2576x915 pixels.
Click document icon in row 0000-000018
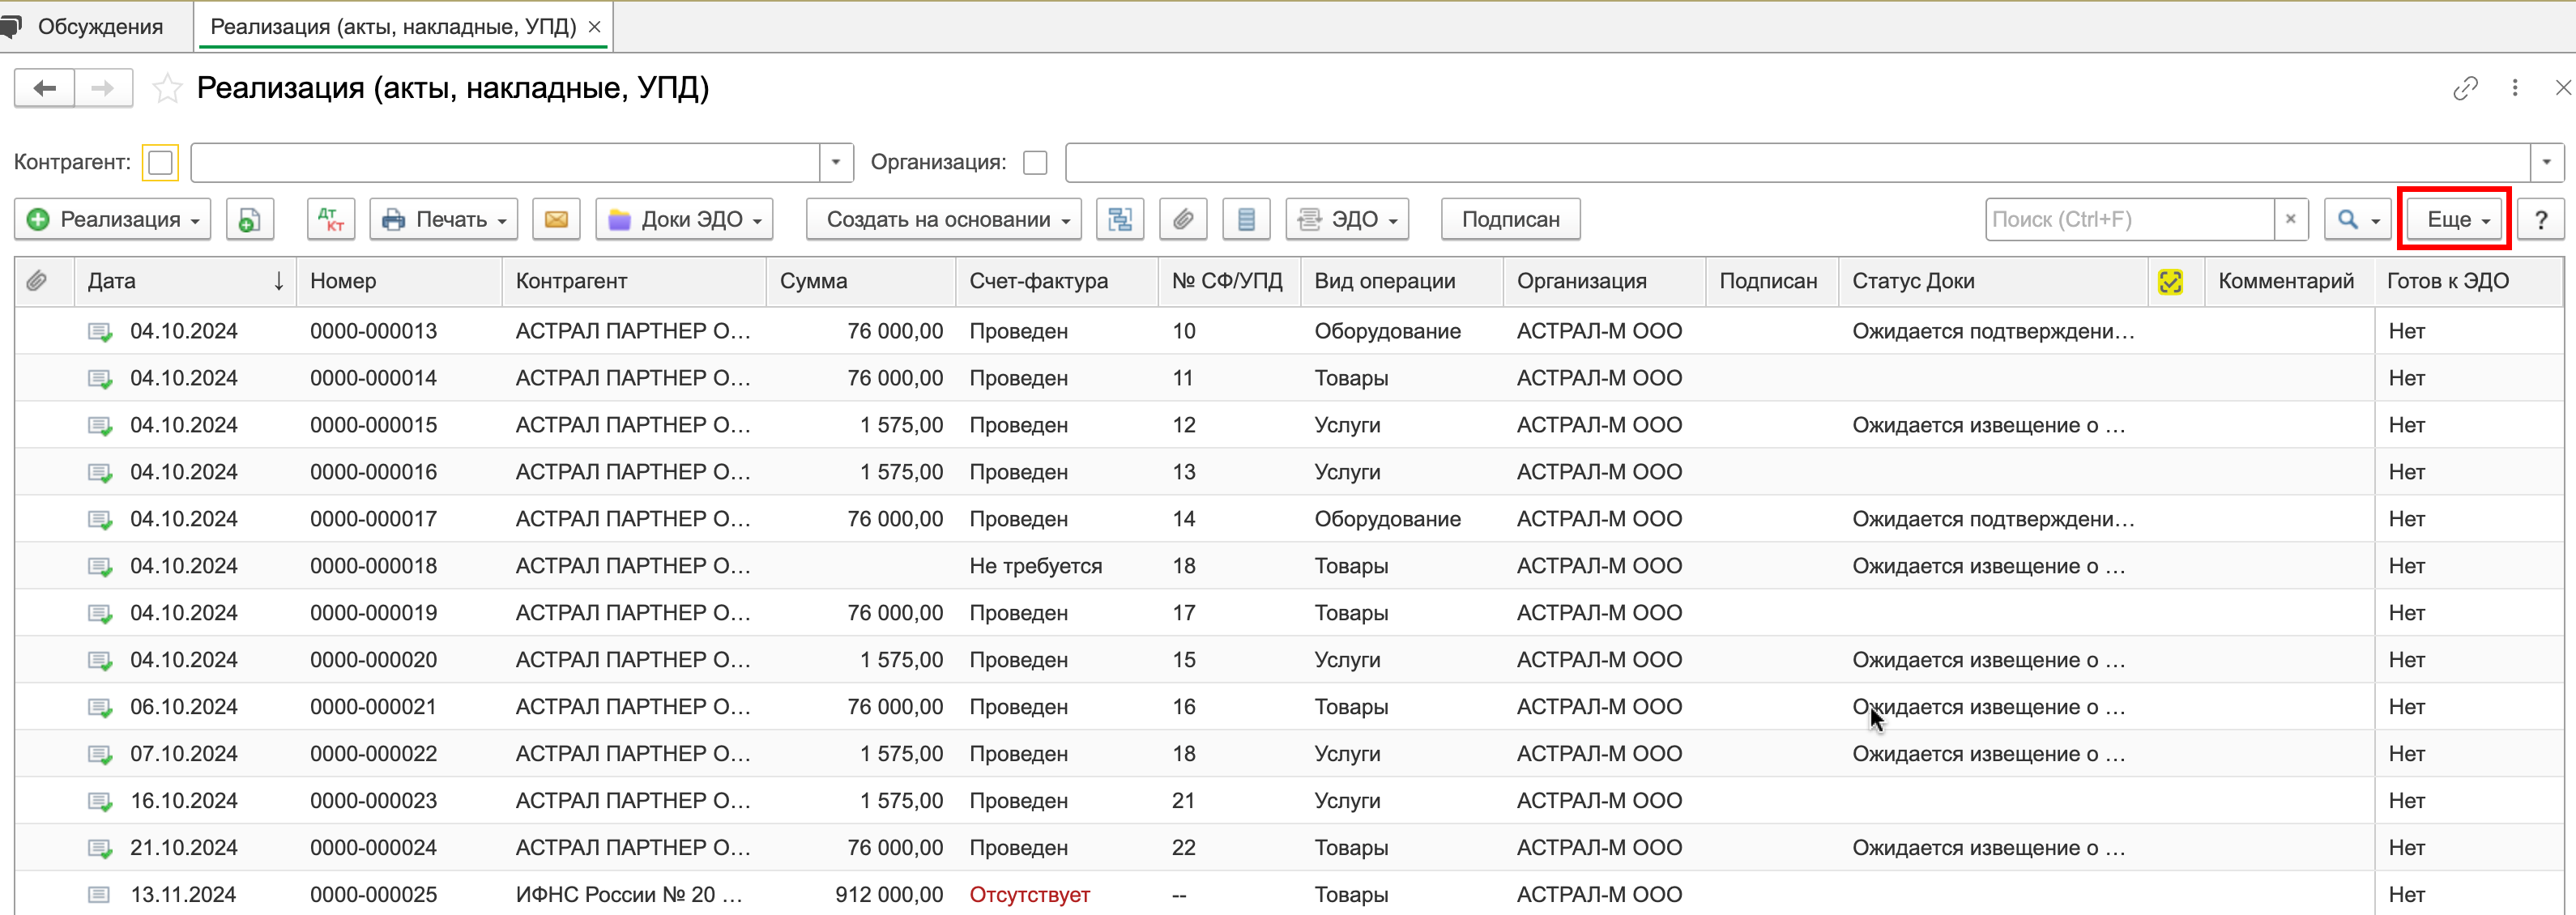(99, 566)
